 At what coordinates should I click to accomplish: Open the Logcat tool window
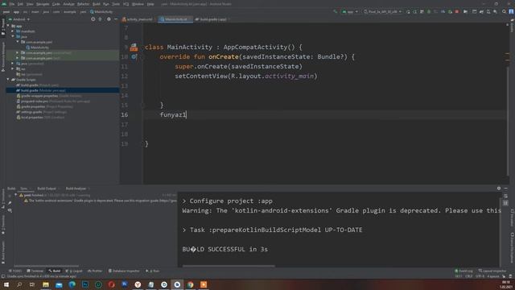click(x=74, y=271)
